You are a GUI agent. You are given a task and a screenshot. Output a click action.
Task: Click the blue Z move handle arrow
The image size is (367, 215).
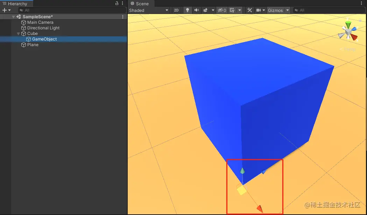(x=264, y=172)
